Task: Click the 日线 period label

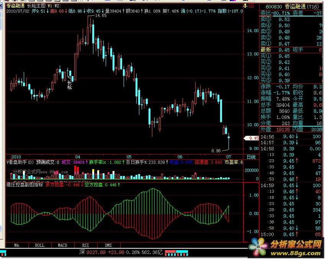Action: (x=251, y=157)
